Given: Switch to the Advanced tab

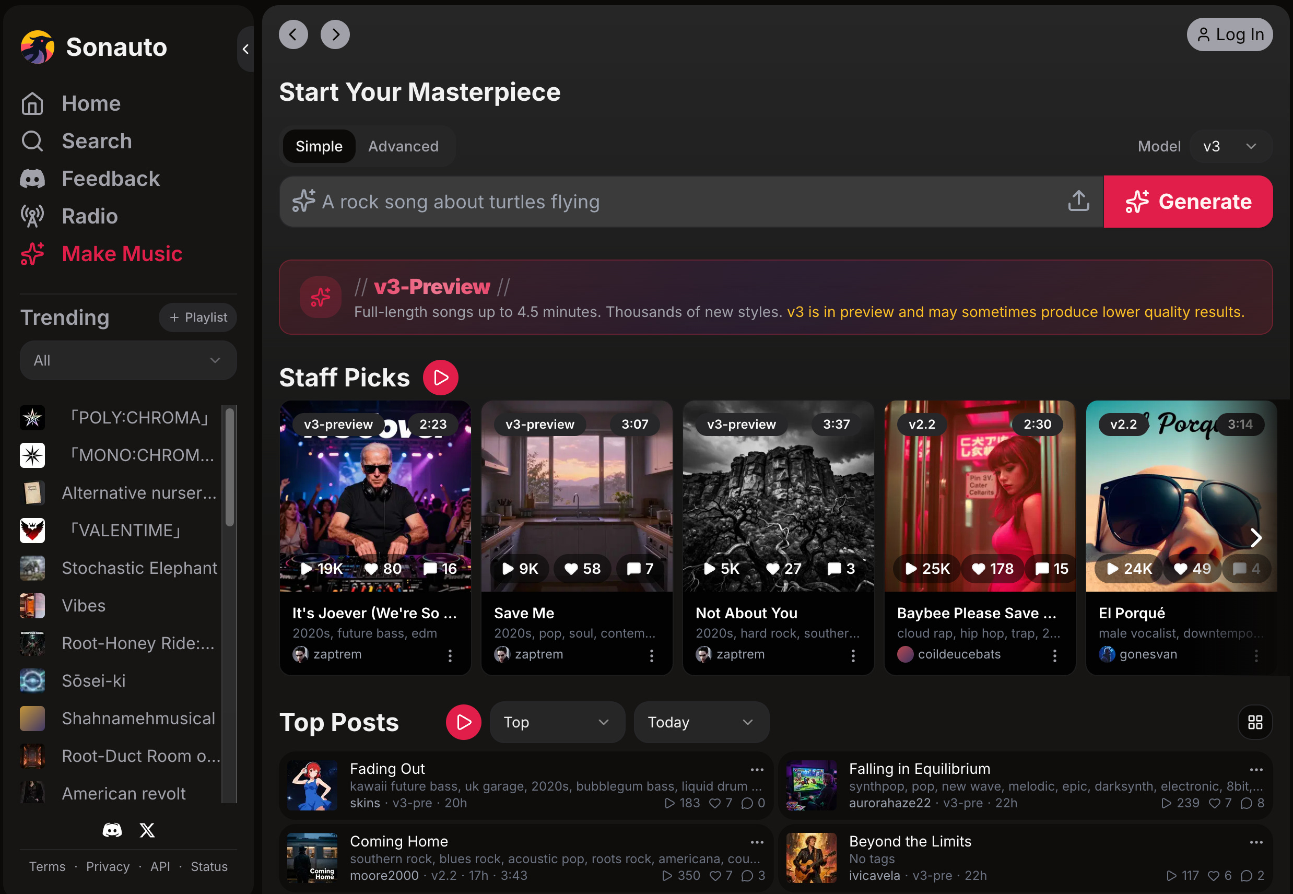Looking at the screenshot, I should (403, 146).
